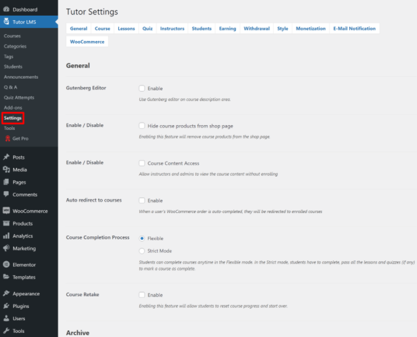Image resolution: width=417 pixels, height=337 pixels.
Task: Tick the Course Content Access checkbox
Action: [x=142, y=163]
